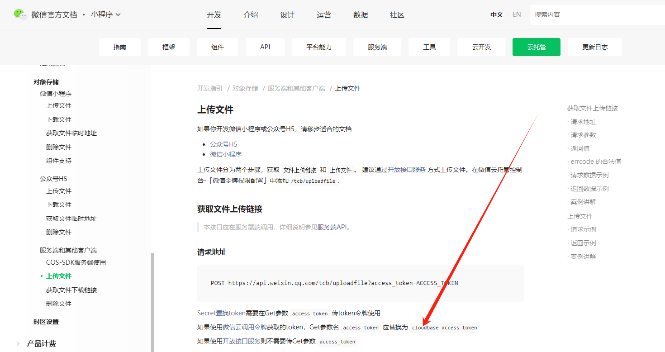
Task: Click 服务端和其他客户端 in the breadcrumb
Action: pyautogui.click(x=296, y=88)
